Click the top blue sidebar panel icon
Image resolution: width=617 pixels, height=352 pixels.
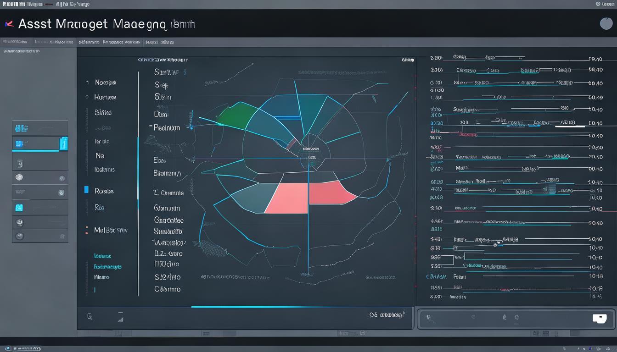point(19,128)
